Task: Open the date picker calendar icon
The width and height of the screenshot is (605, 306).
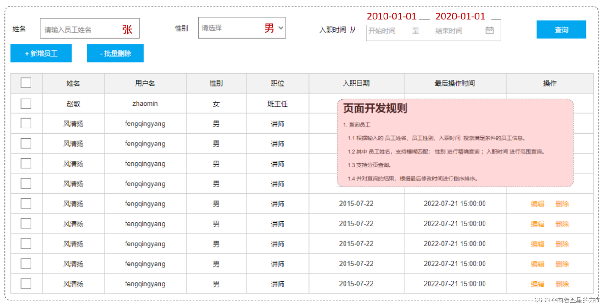Action: pos(490,30)
